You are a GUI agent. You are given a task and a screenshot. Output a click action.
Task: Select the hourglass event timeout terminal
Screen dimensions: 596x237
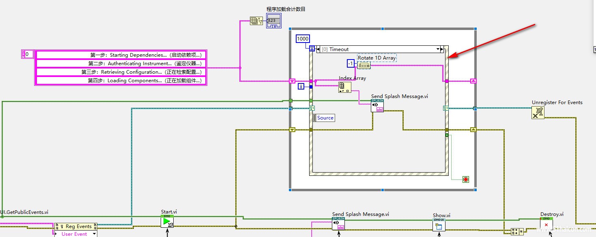coord(312,49)
